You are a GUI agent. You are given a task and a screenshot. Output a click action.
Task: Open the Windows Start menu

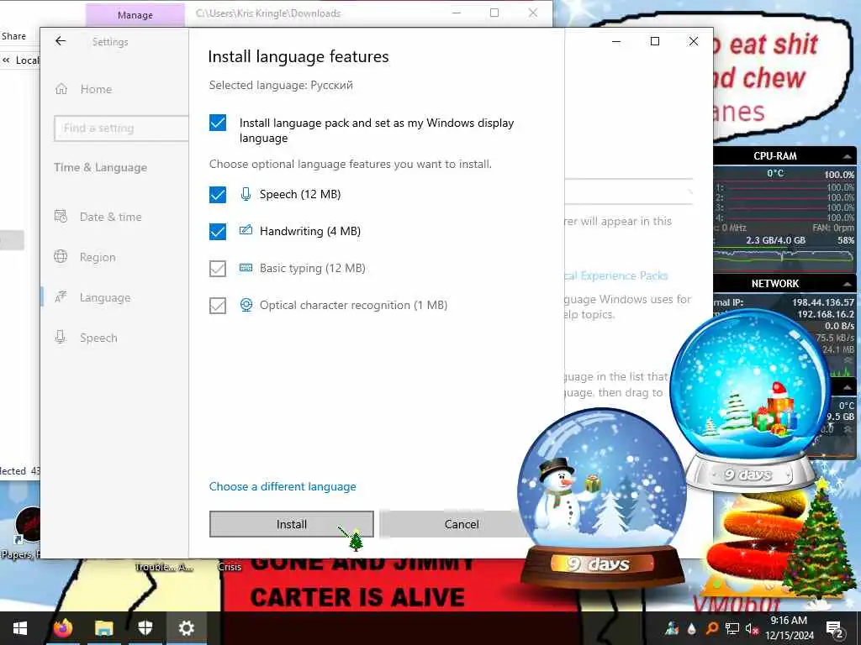tap(20, 628)
